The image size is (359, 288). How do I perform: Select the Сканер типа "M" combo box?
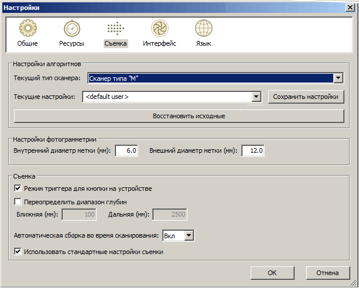pos(215,78)
